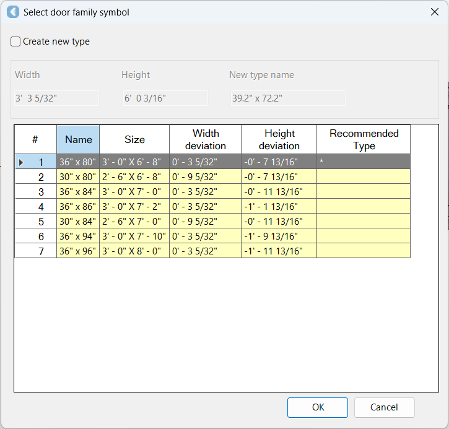Viewport: 449px width, 429px height.
Task: Enable the Create new type checkbox
Action: pos(15,41)
